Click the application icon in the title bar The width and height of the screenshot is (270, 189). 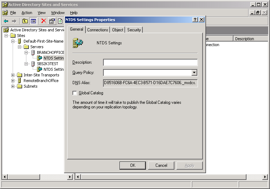(5, 5)
